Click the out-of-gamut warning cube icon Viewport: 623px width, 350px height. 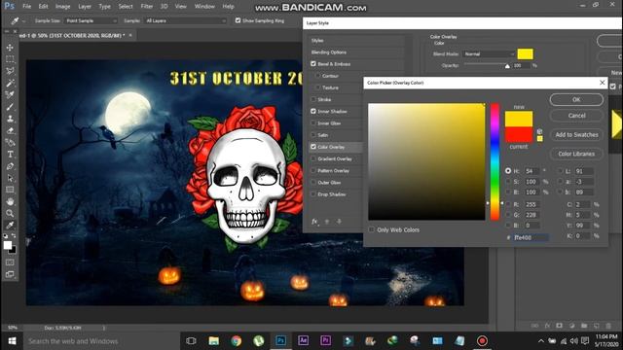click(539, 131)
